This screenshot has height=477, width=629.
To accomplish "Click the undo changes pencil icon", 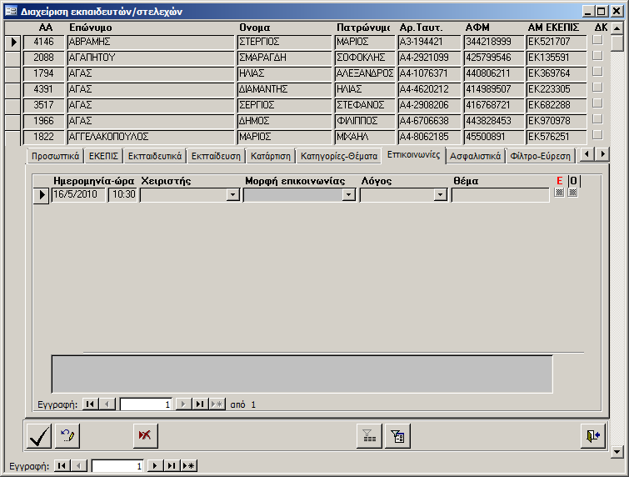I will (67, 435).
